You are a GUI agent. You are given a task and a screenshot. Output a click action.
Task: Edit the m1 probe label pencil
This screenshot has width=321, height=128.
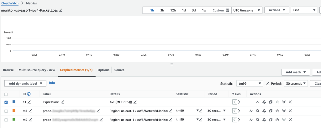point(98,111)
